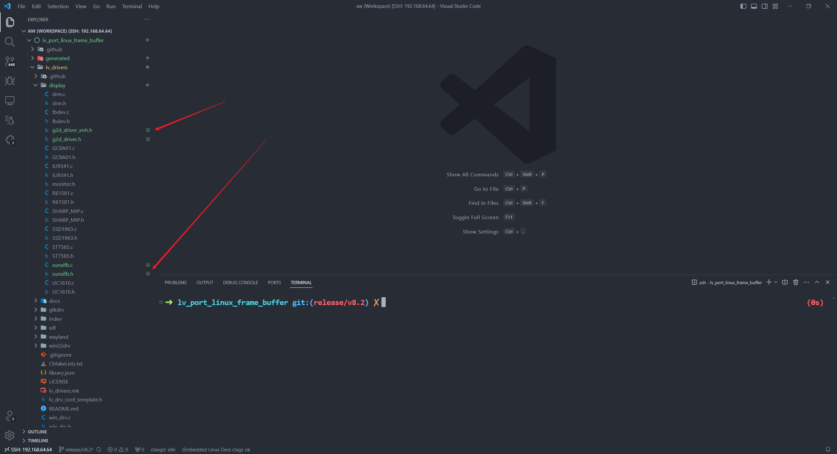Screen dimensions: 837x454
Task: Create new terminal with plus icon
Action: (769, 282)
